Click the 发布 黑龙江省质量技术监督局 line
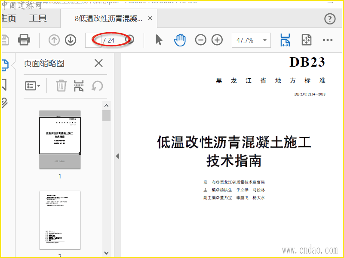 (234, 182)
